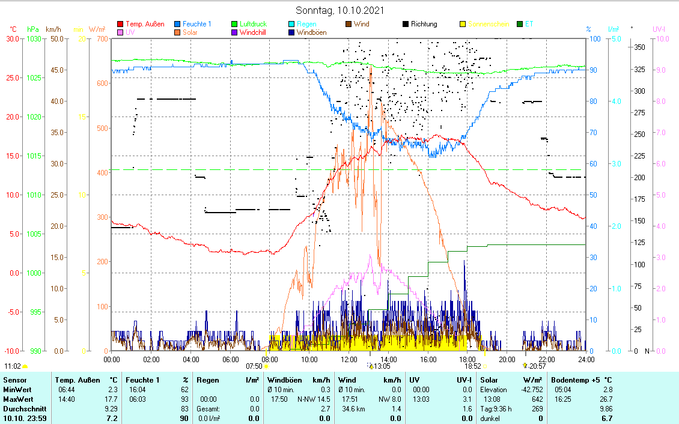Click the km/h axis unit label above chart
The image size is (679, 424).
(x=53, y=29)
